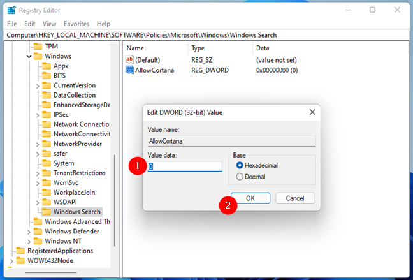Click the RegisteredApplications folder icon
This screenshot has width=413, height=280.
click(x=20, y=251)
